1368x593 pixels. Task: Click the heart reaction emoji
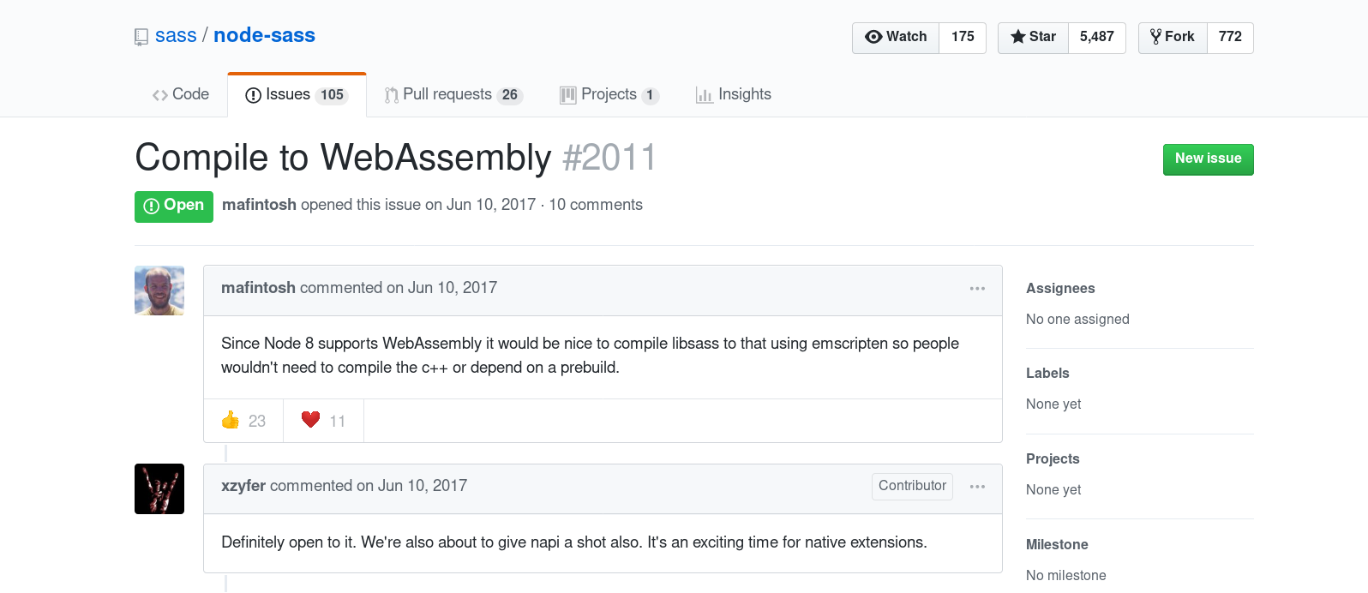[310, 420]
